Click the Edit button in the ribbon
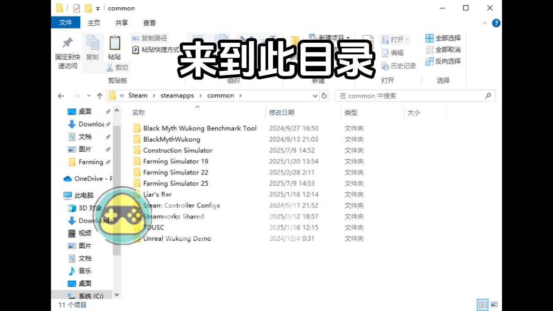553x311 pixels. click(x=393, y=53)
